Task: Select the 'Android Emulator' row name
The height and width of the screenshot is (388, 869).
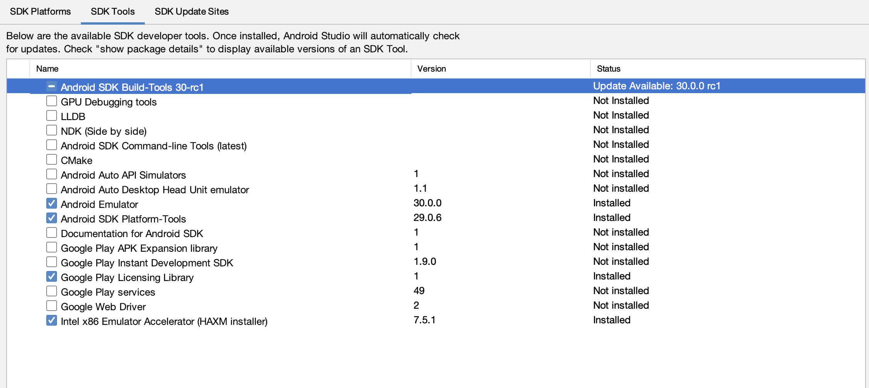Action: (x=99, y=204)
